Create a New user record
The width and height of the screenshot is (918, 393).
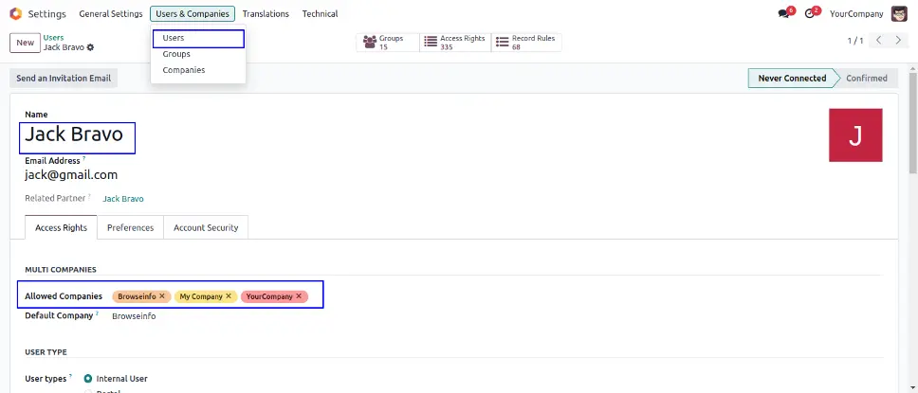pyautogui.click(x=26, y=43)
